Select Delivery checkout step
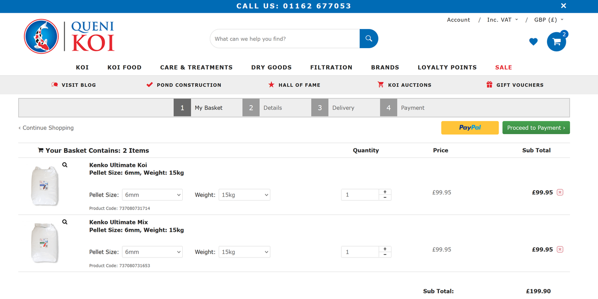This screenshot has height=299, width=598. point(333,108)
